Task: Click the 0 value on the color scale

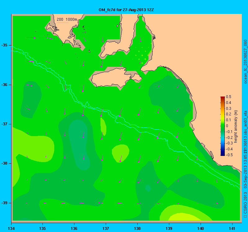Action: tap(227, 126)
